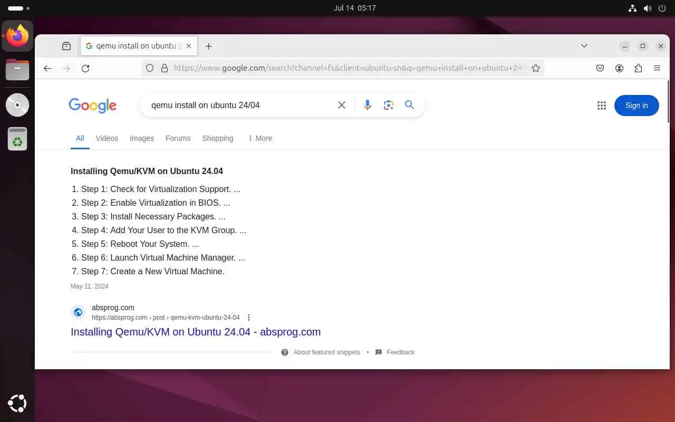Click the page vertical scrollbar
Viewport: 675px width, 422px height.
click(668, 102)
